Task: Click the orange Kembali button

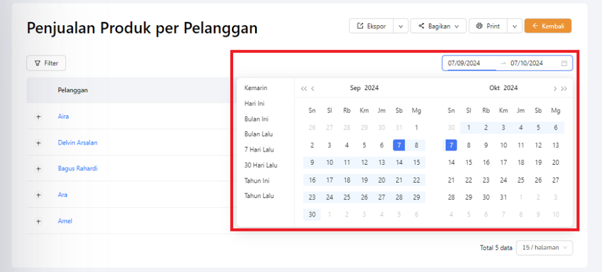Action: point(548,26)
